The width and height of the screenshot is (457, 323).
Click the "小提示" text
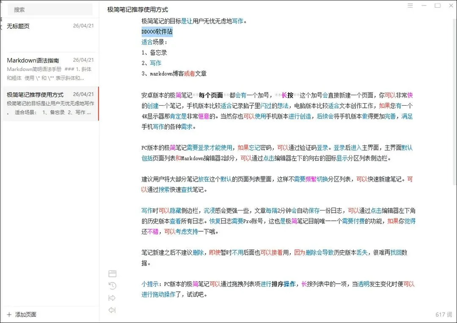pyautogui.click(x=150, y=284)
